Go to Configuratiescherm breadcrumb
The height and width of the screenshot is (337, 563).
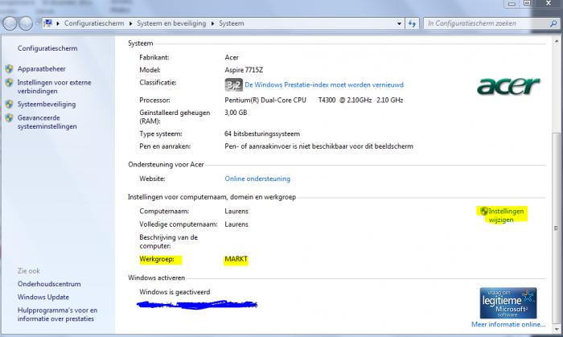click(x=94, y=23)
